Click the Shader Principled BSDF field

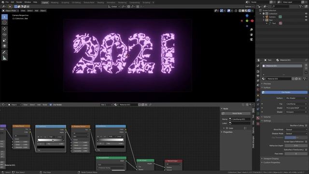(296, 108)
